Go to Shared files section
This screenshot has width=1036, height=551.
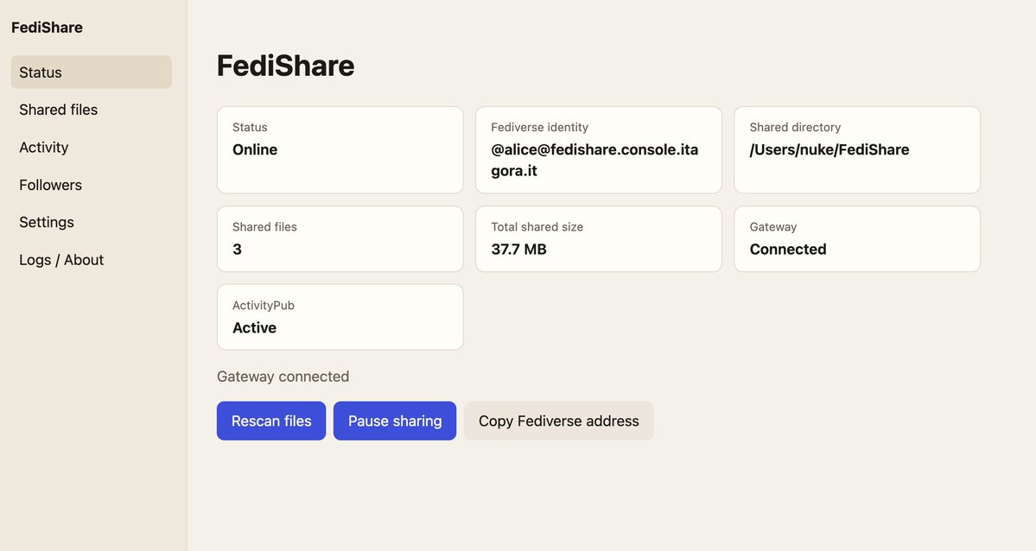pyautogui.click(x=92, y=110)
